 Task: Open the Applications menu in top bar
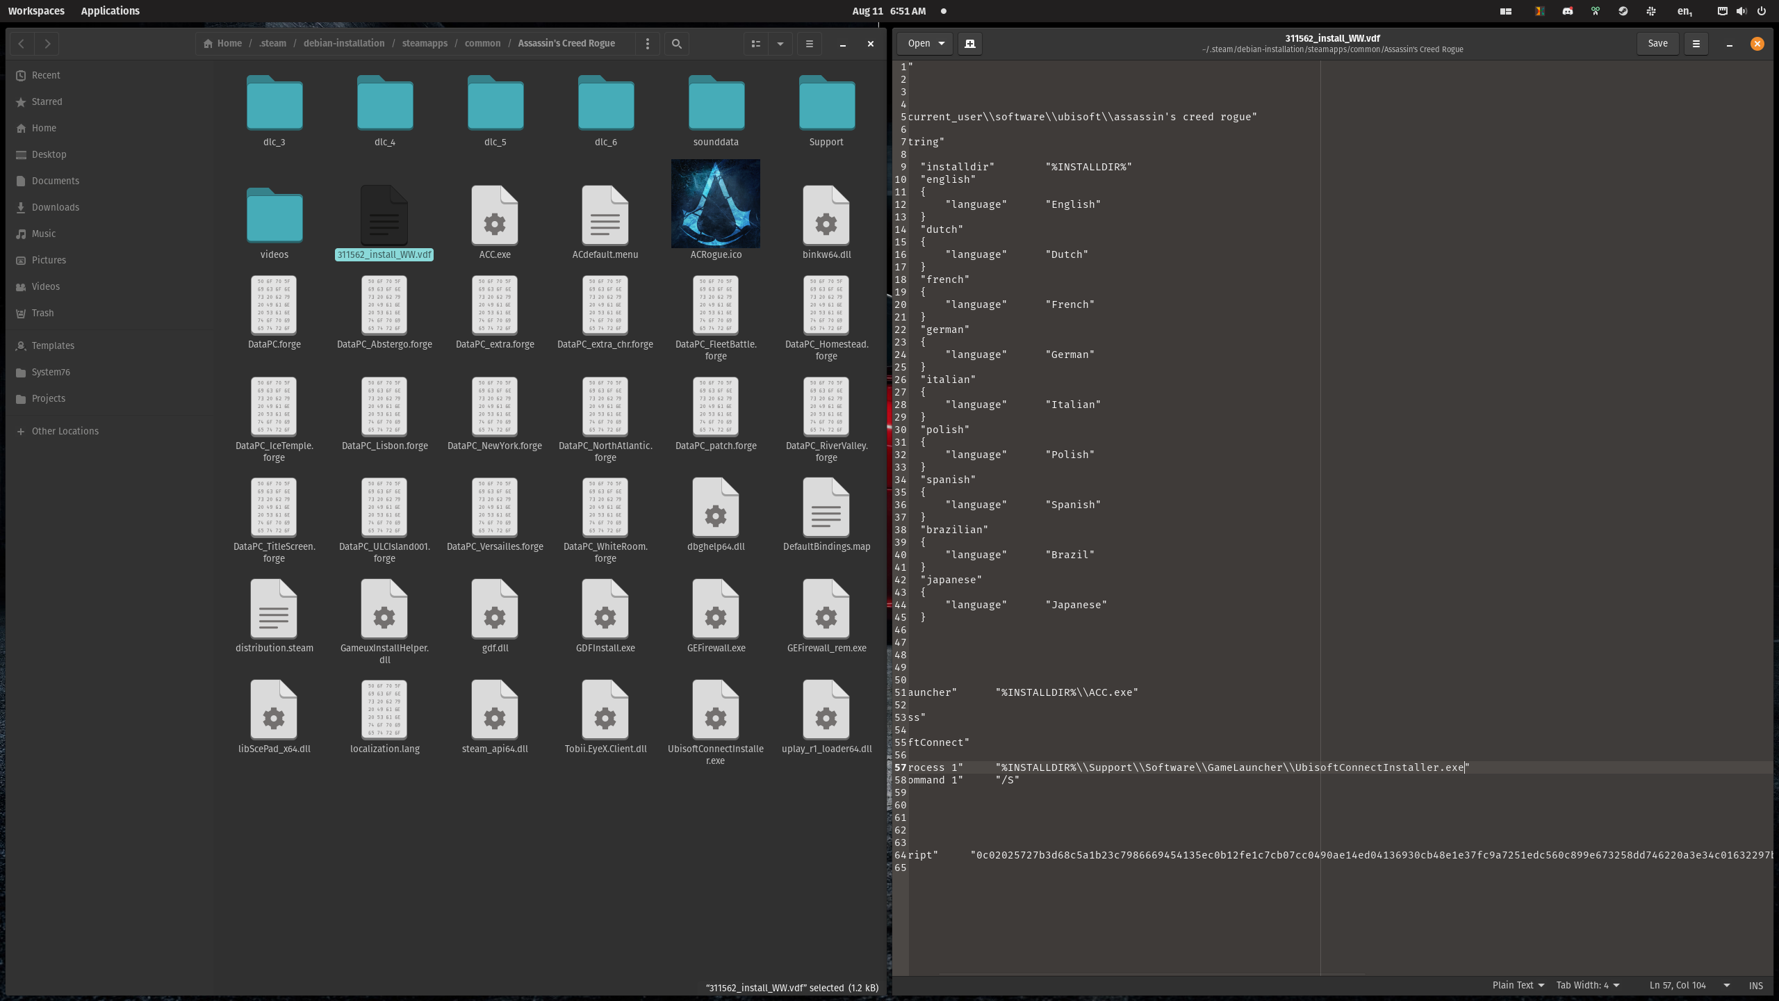110,10
